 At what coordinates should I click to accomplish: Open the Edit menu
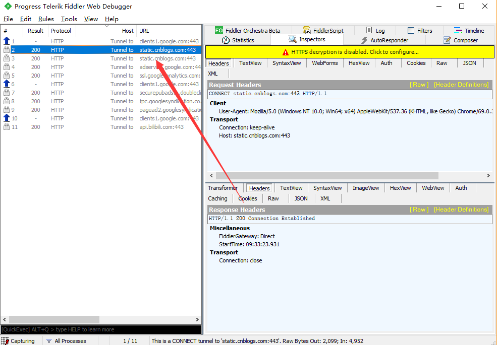[x=26, y=19]
